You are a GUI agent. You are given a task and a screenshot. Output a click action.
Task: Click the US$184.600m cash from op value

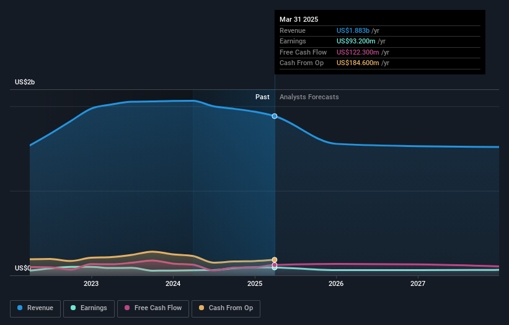tap(358, 63)
